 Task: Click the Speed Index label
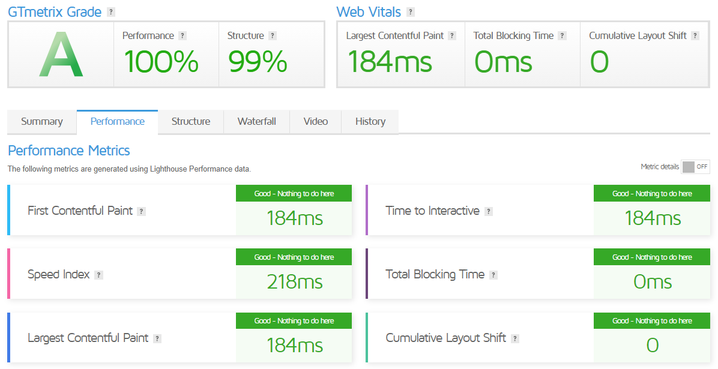pos(59,275)
